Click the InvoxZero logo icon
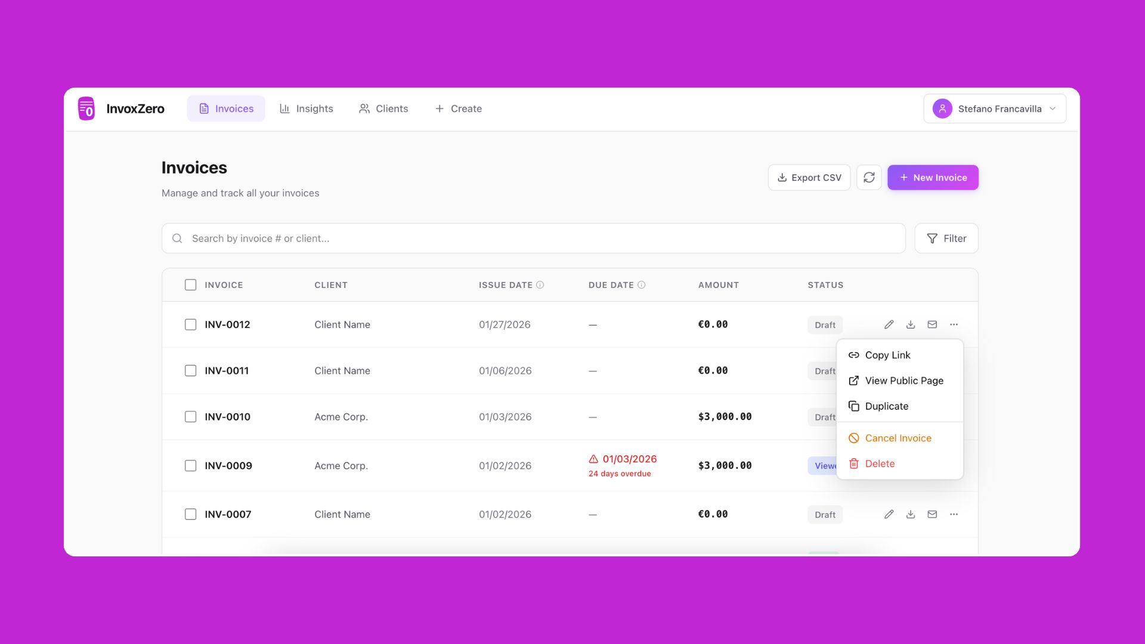This screenshot has height=644, width=1145. pos(87,109)
